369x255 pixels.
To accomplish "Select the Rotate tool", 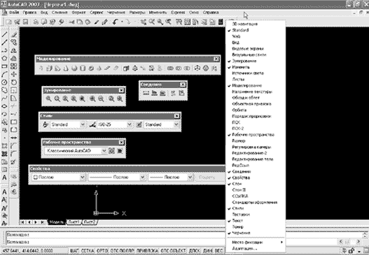I will click(x=14, y=82).
